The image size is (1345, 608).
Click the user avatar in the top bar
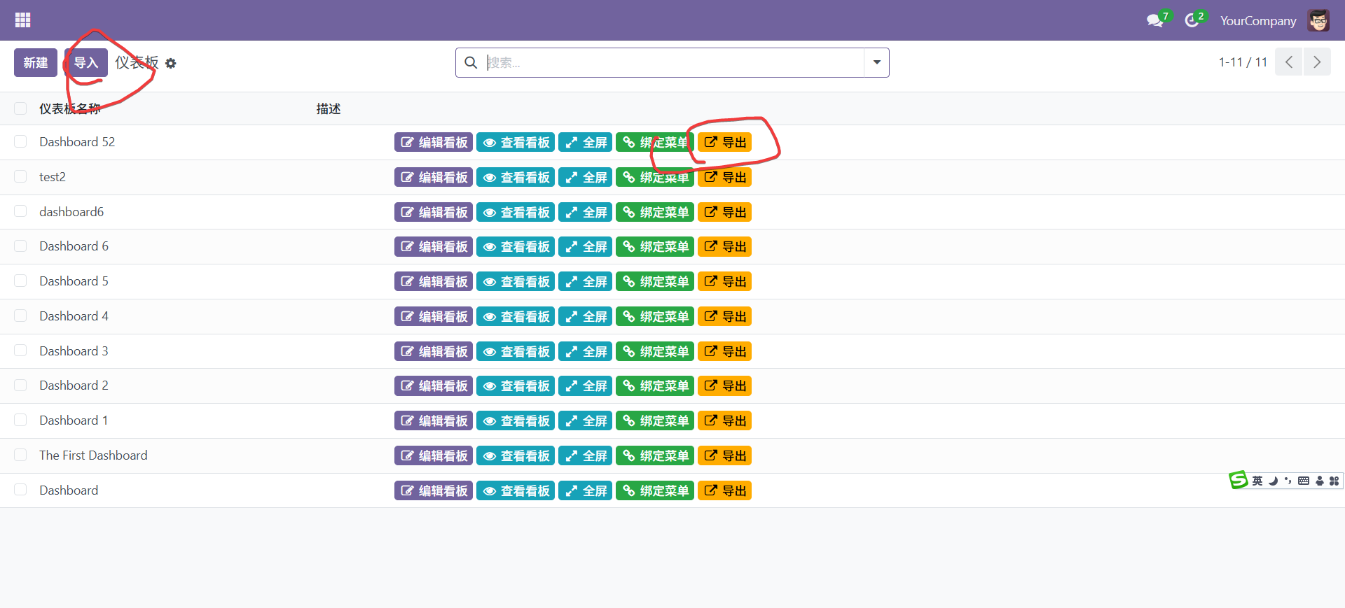[x=1318, y=21]
